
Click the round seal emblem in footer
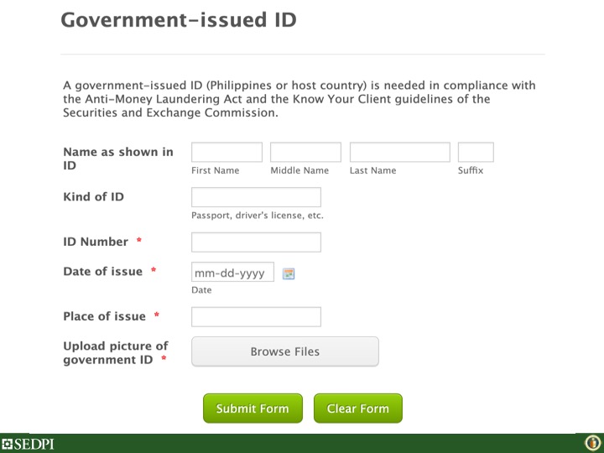pyautogui.click(x=591, y=443)
